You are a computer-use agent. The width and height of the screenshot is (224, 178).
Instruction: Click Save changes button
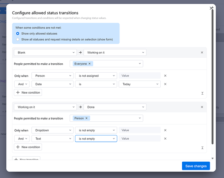[x=196, y=166]
